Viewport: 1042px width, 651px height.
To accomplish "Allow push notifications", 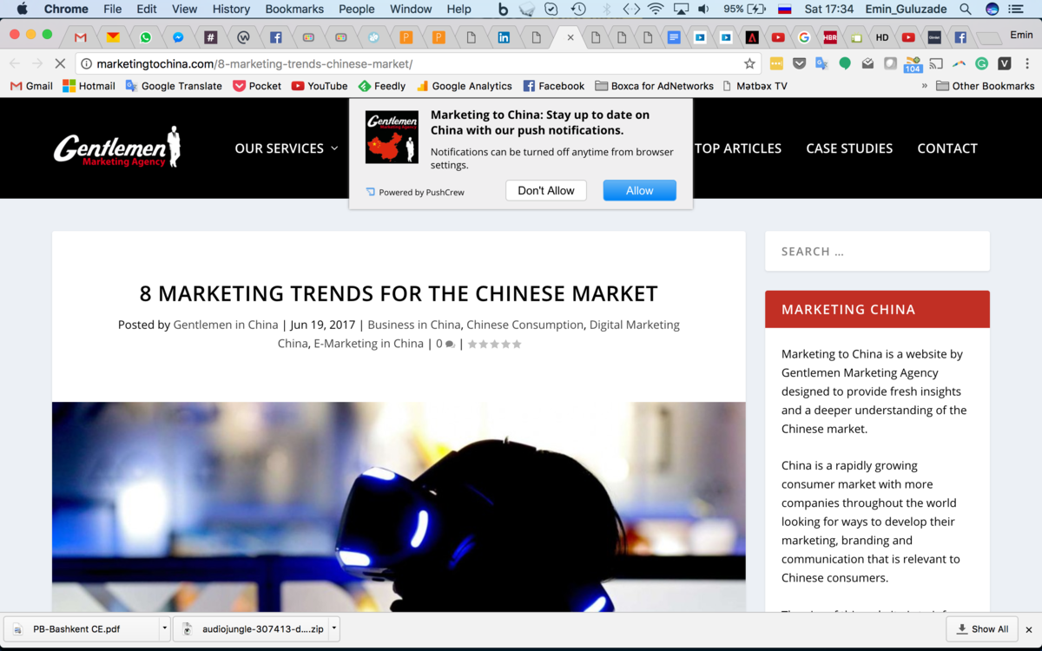I will pos(640,191).
